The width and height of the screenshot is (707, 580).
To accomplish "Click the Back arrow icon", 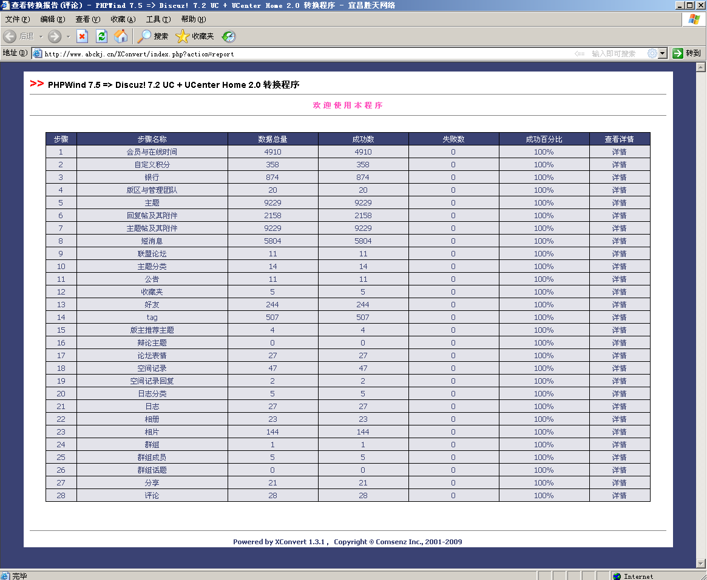I will pos(10,36).
